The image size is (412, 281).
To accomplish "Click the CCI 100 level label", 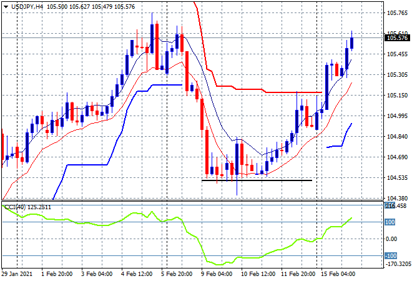I will coord(390,222).
